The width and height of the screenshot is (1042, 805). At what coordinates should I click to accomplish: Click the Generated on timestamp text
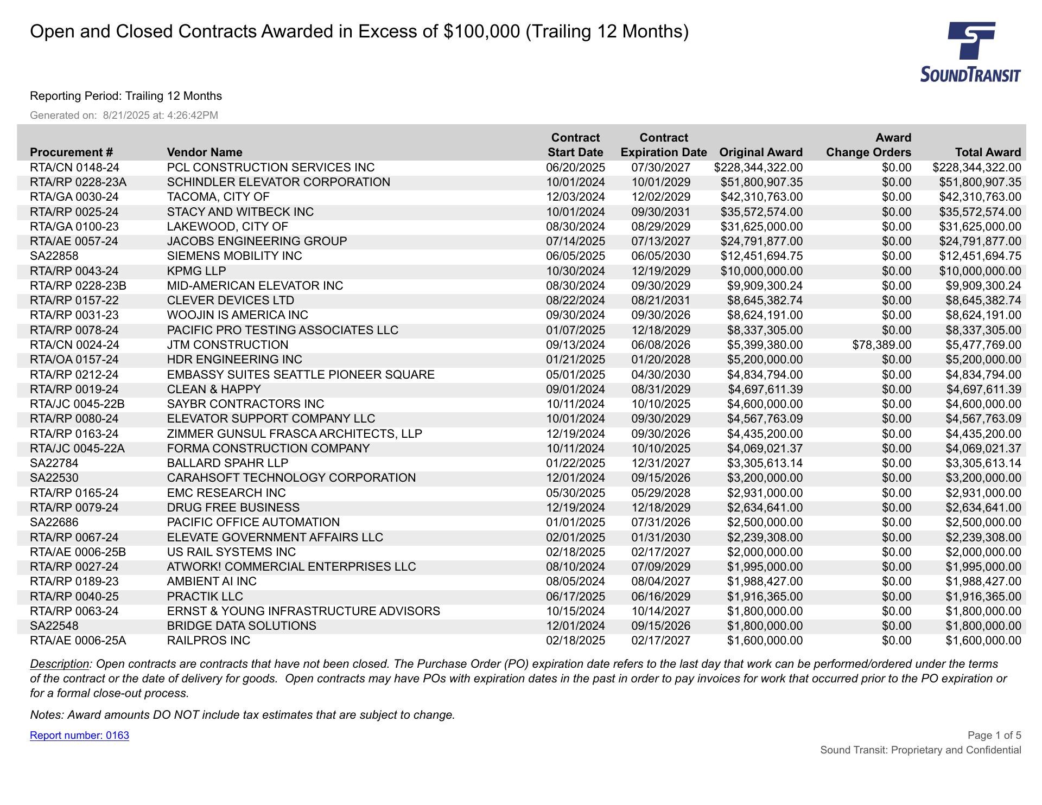pos(124,115)
